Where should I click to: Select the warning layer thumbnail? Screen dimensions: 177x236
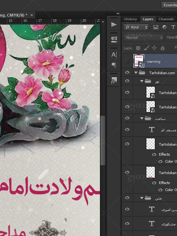[139, 61]
